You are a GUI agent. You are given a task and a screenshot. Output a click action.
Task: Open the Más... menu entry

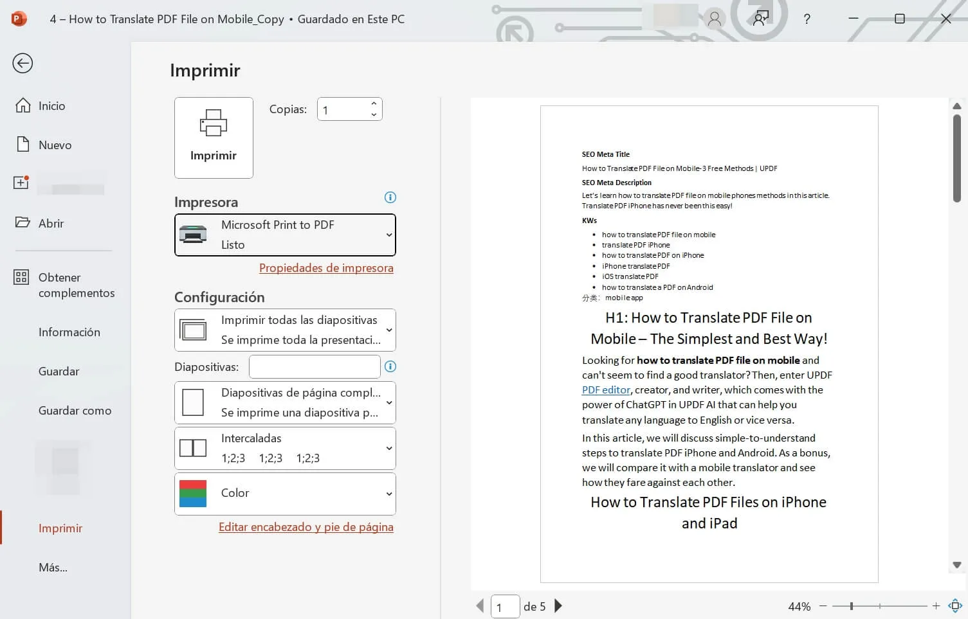point(53,568)
